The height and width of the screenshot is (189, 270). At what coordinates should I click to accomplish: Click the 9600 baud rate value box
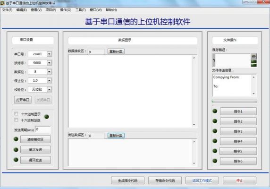(37, 63)
